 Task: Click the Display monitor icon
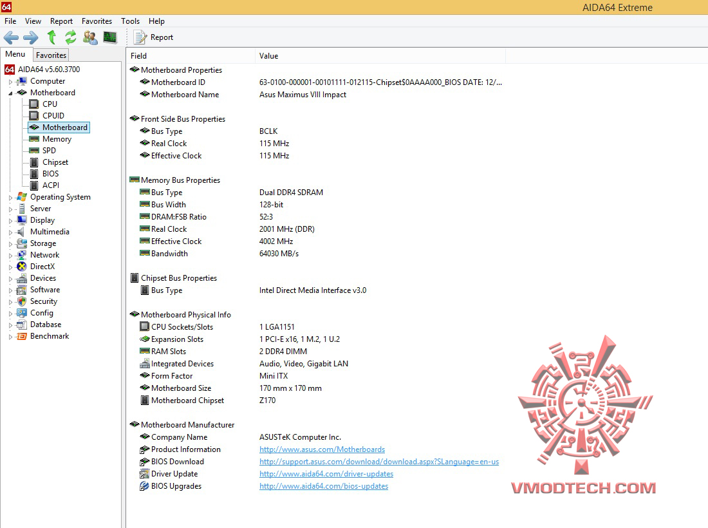click(x=22, y=220)
